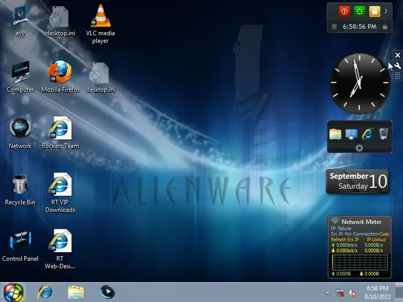Open computer monitor icon in launcher gadget
This screenshot has height=302, width=403.
click(x=351, y=134)
